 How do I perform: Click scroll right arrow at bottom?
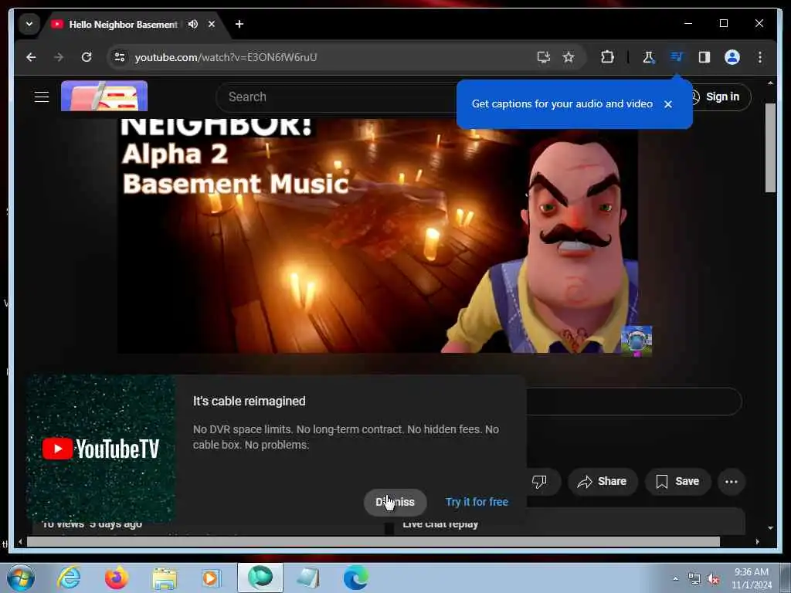(x=757, y=541)
